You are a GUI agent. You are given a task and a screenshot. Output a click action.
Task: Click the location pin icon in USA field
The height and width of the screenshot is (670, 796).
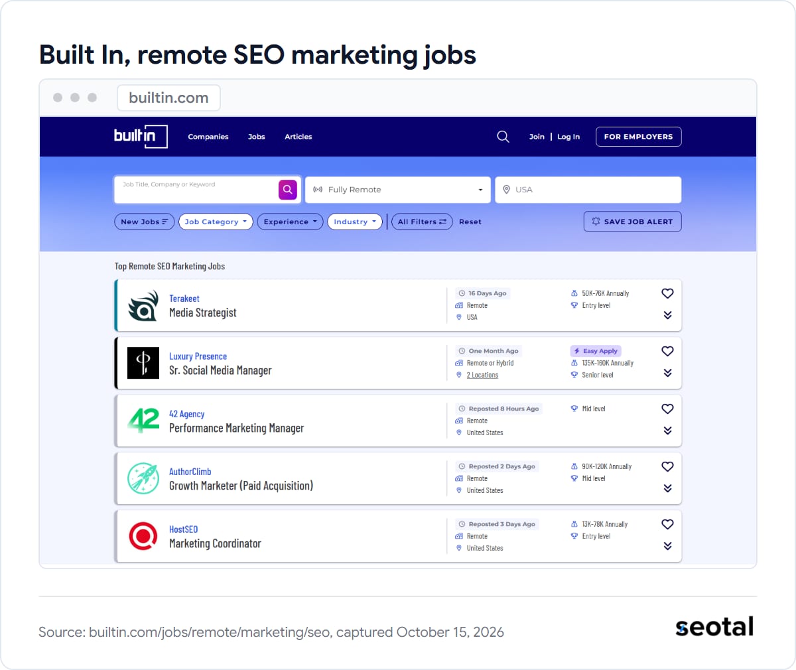[x=507, y=190]
